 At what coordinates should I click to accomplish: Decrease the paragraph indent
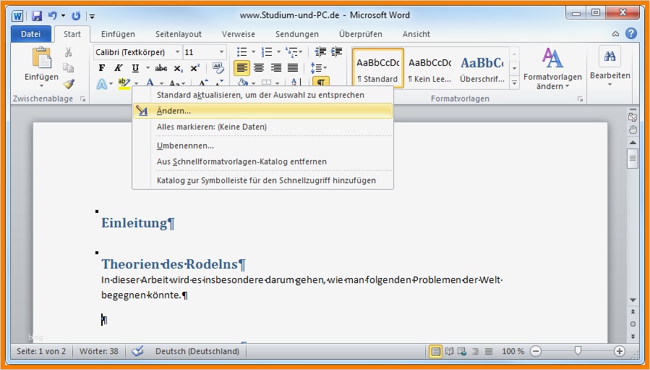[320, 52]
